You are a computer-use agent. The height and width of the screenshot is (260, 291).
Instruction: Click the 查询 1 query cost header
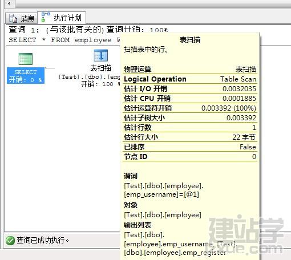point(88,30)
